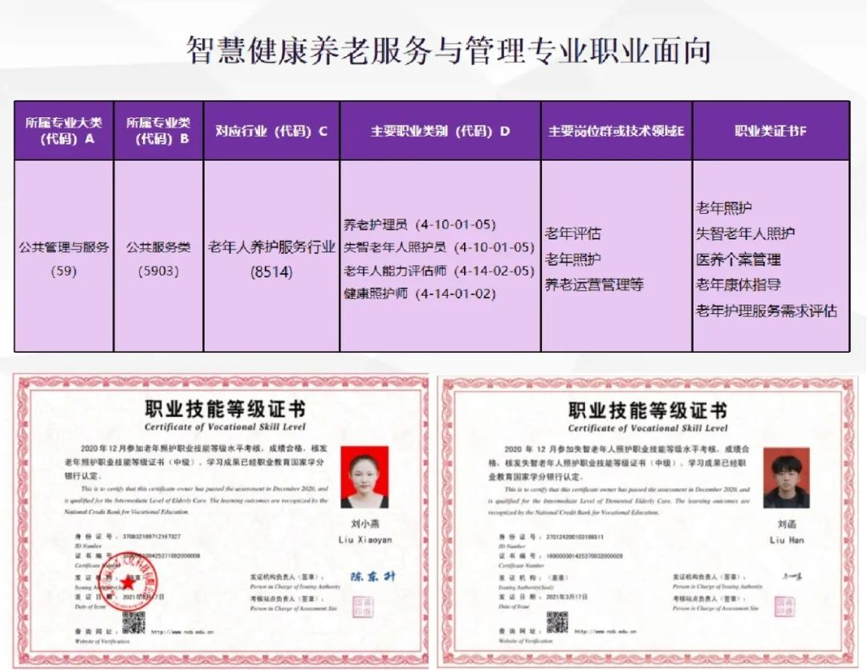Click the 对应行业 (代码) C header
This screenshot has height=670, width=867.
pyautogui.click(x=271, y=131)
